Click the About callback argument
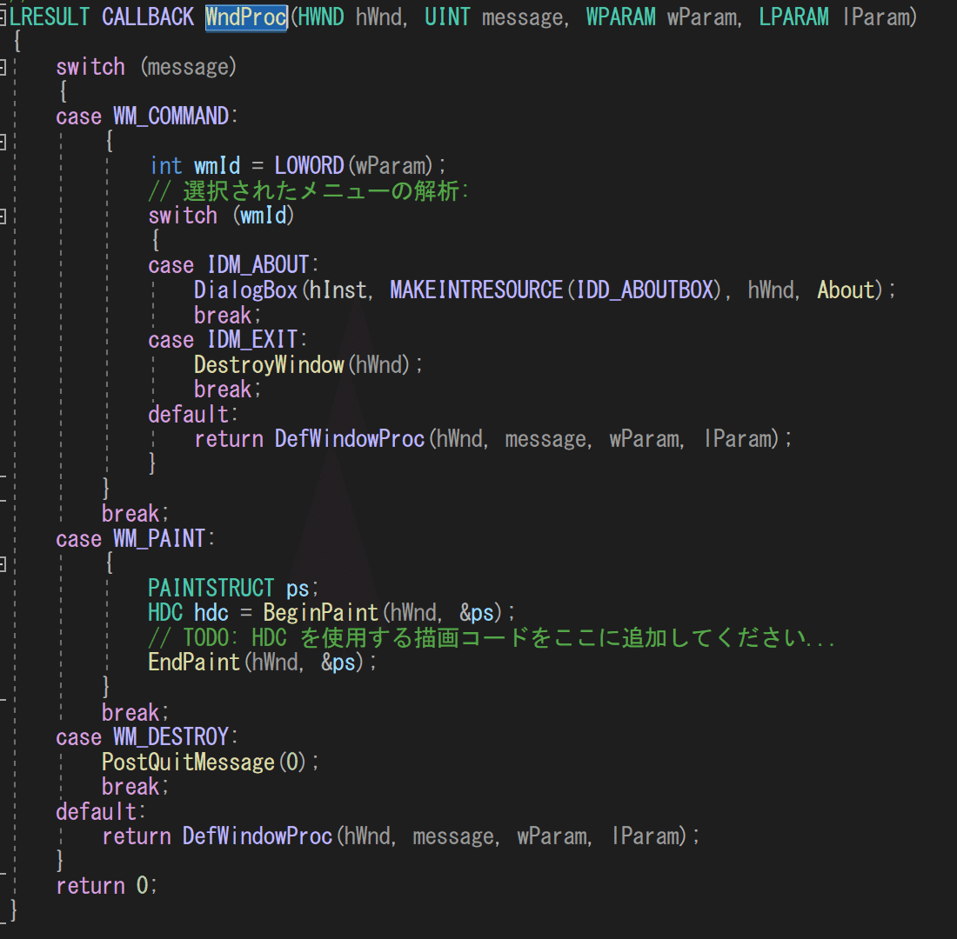Image resolution: width=957 pixels, height=939 pixels. point(846,290)
